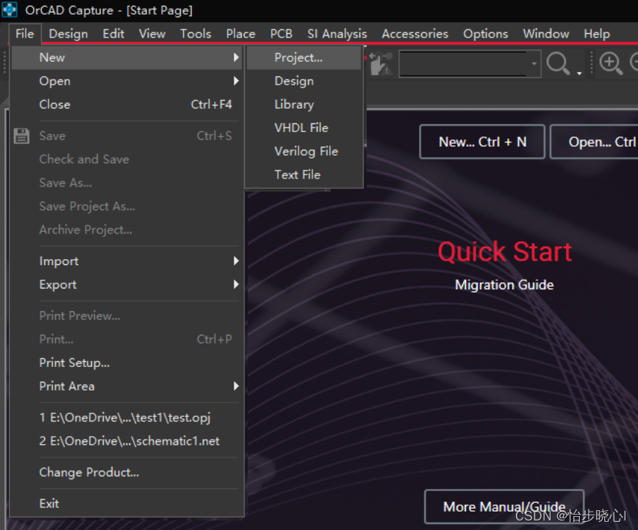Select Project... from the New submenu
638x530 pixels.
point(298,57)
